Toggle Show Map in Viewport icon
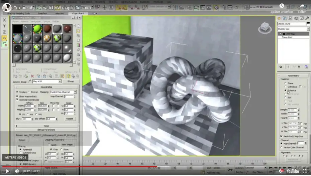Viewport: 311px width, 176px height. [x=62, y=76]
